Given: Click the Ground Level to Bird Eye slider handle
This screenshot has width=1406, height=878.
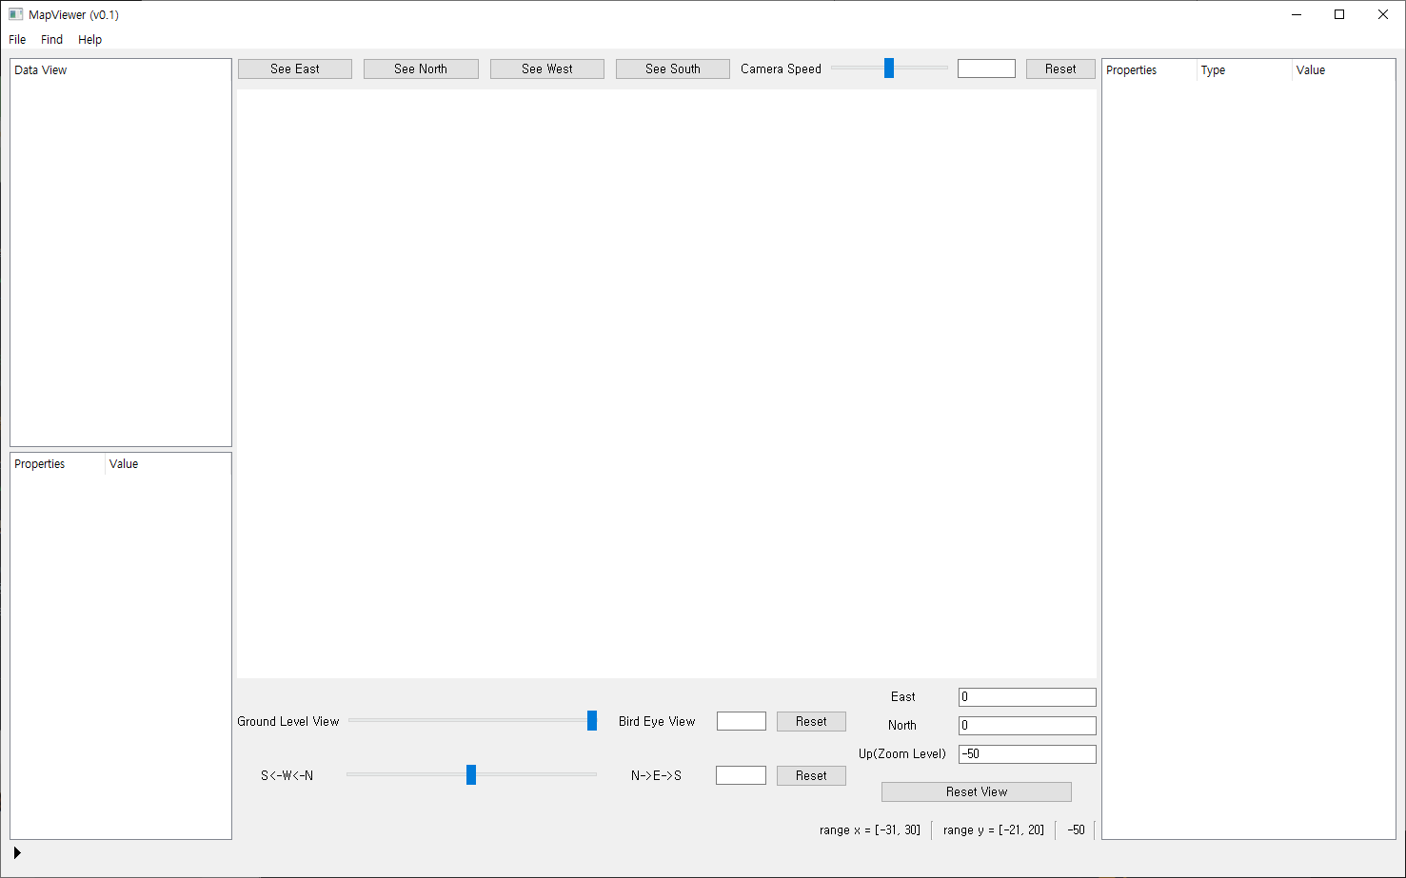Looking at the screenshot, I should pyautogui.click(x=592, y=721).
